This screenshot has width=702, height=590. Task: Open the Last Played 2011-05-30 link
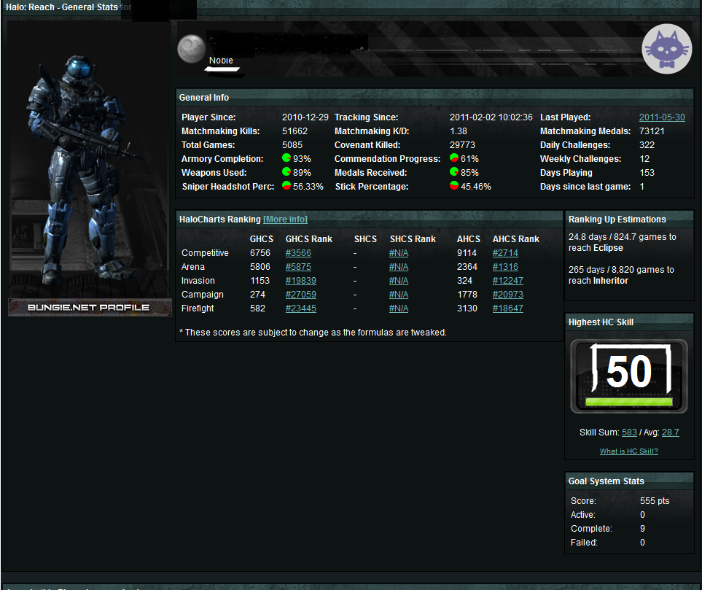[662, 117]
